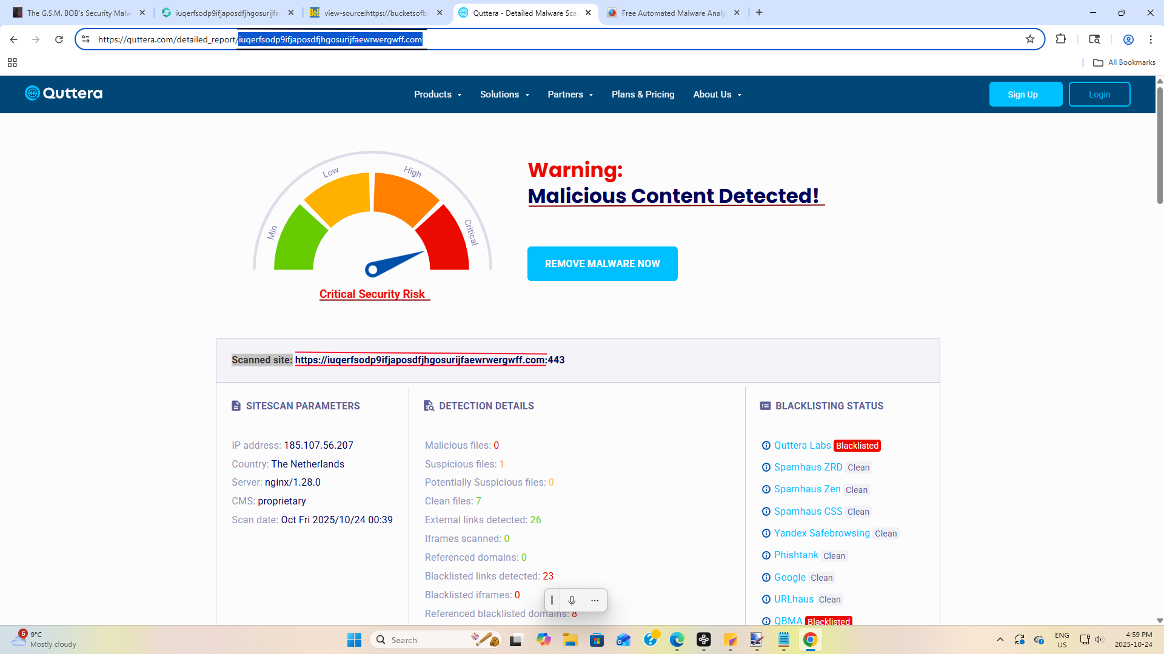1164x654 pixels.
Task: Open the Spamhaus CSS link
Action: 808,512
